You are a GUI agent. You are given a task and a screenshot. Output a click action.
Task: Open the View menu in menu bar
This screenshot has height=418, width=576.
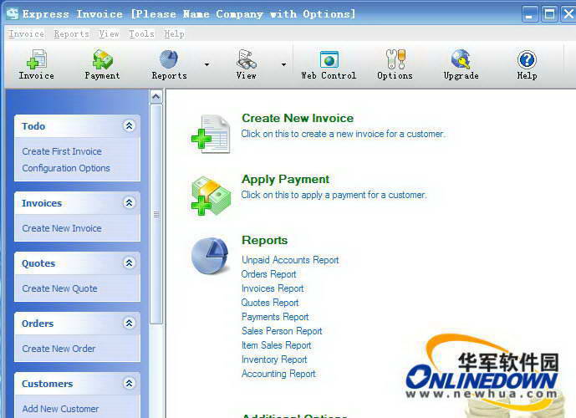point(110,33)
